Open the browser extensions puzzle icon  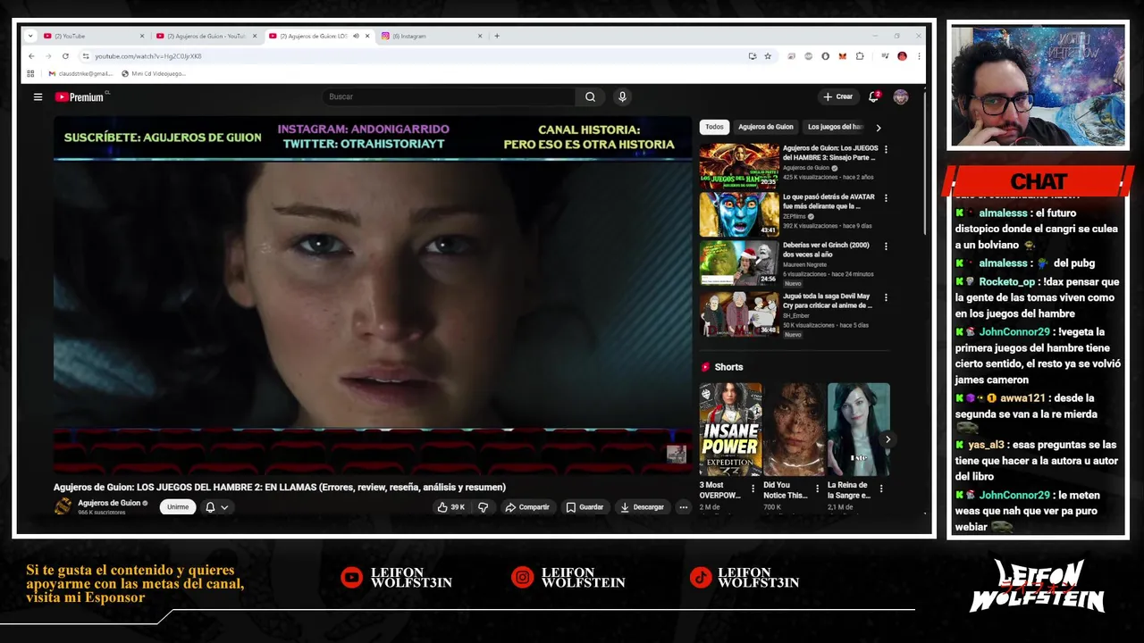(860, 56)
